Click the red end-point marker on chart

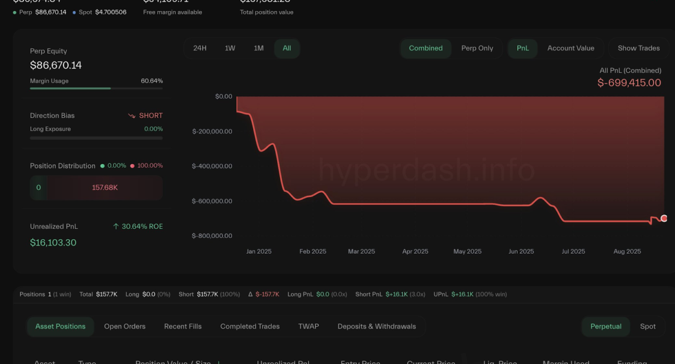click(x=664, y=218)
